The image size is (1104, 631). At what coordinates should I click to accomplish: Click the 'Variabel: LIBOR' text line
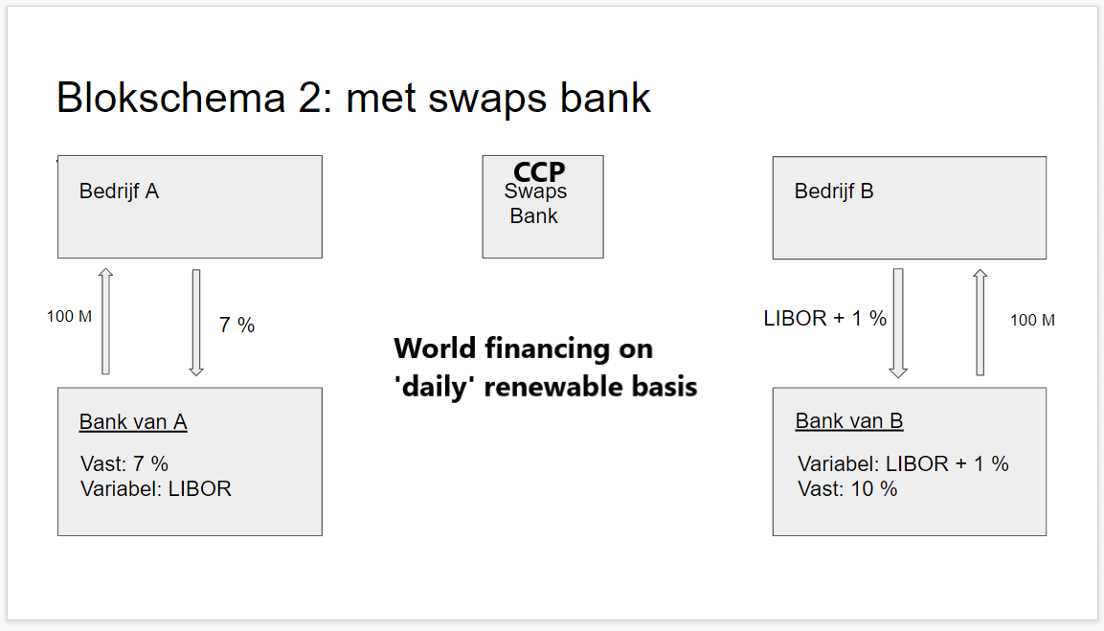click(156, 489)
